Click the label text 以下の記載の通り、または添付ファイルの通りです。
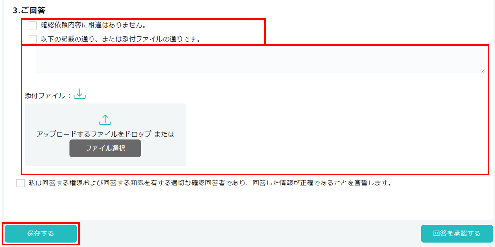Viewport: 495px width, 247px height. point(121,39)
